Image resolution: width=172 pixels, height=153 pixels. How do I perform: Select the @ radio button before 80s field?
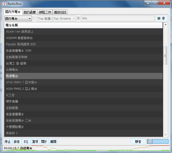[78, 19]
